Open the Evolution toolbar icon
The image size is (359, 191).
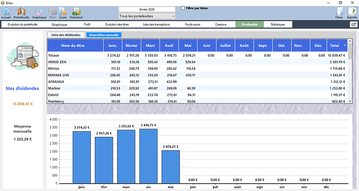click(x=76, y=13)
